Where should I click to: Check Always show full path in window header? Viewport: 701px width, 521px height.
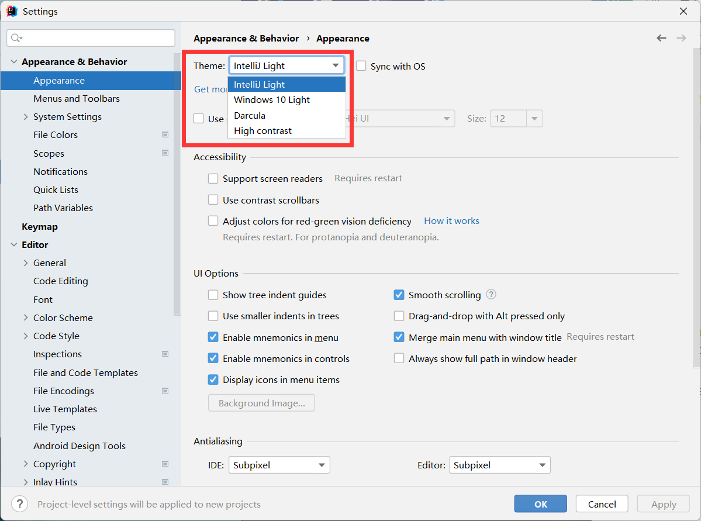tap(399, 358)
